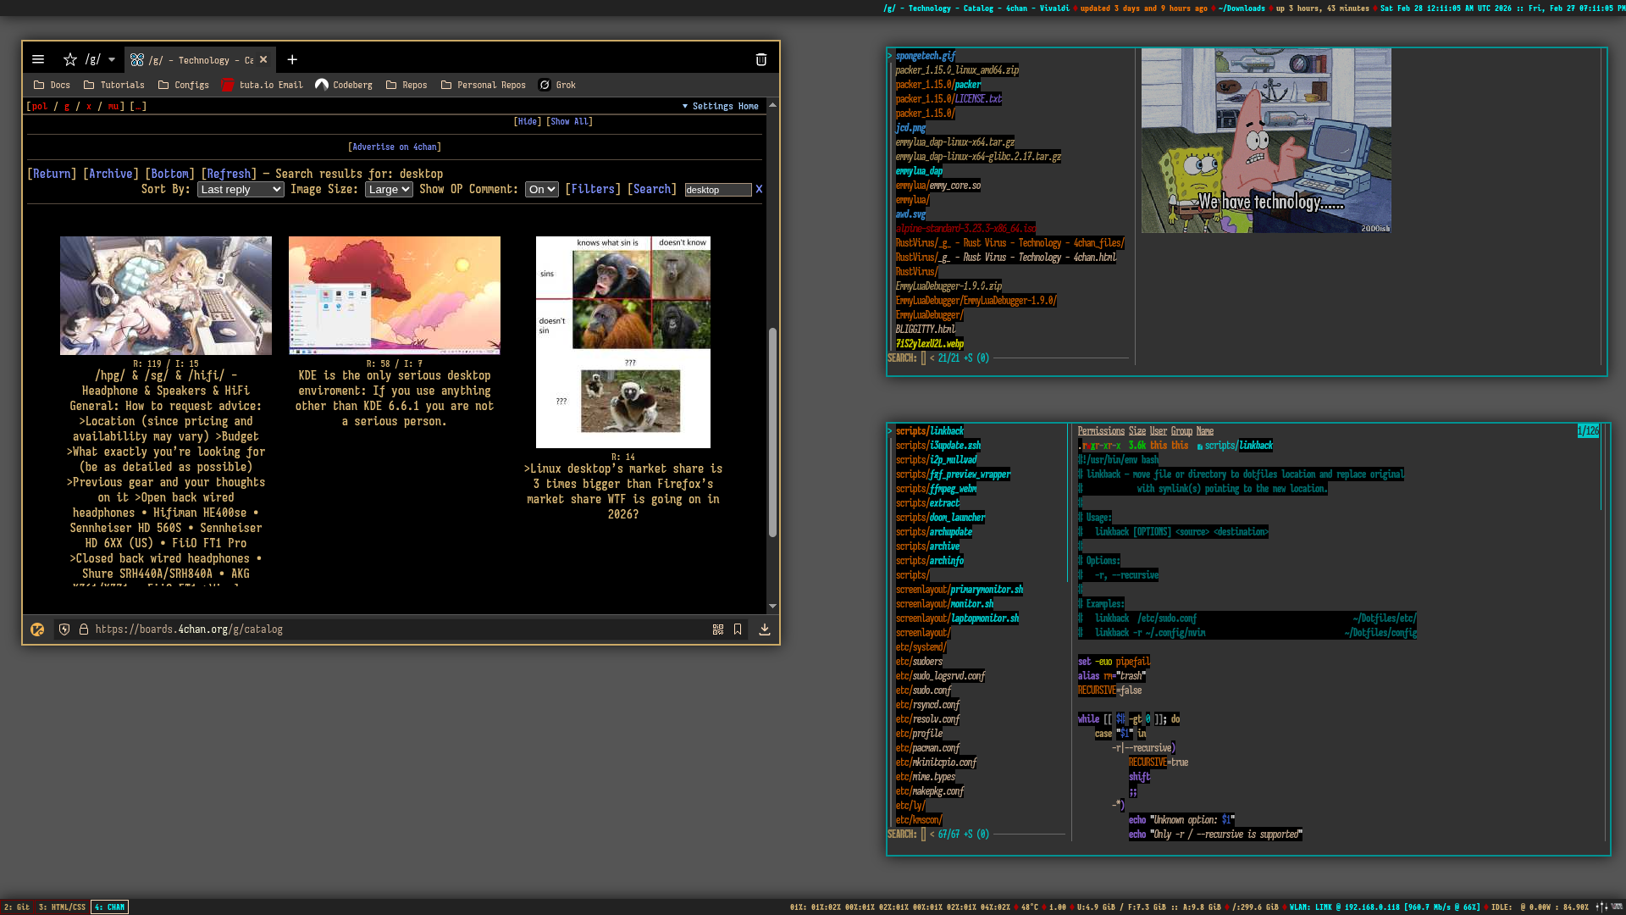Bookmark the page using the bookmark icon
The image size is (1626, 915).
tap(738, 629)
